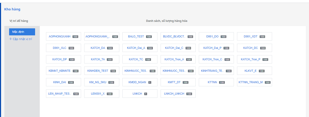Image resolution: width=309 pixels, height=117 pixels.
Task: Open the Cập nhật vị trí link
Action: [x=22, y=39]
